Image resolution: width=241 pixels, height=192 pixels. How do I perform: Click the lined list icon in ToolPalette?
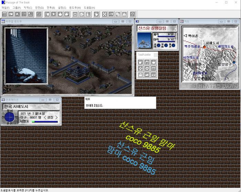click(154, 68)
